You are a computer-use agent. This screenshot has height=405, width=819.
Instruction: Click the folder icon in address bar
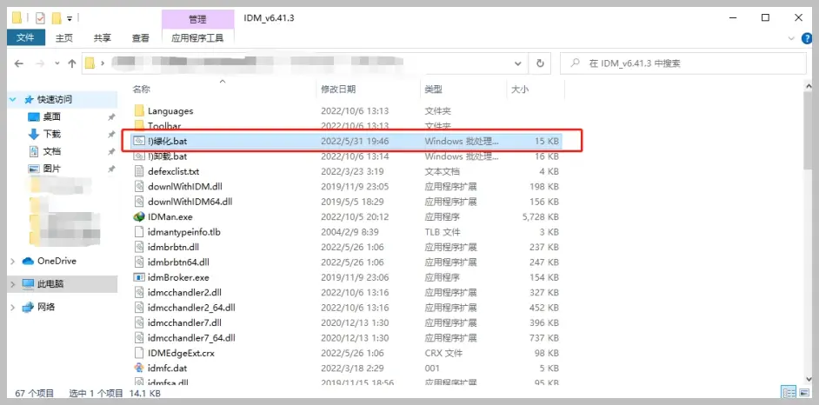coord(90,63)
